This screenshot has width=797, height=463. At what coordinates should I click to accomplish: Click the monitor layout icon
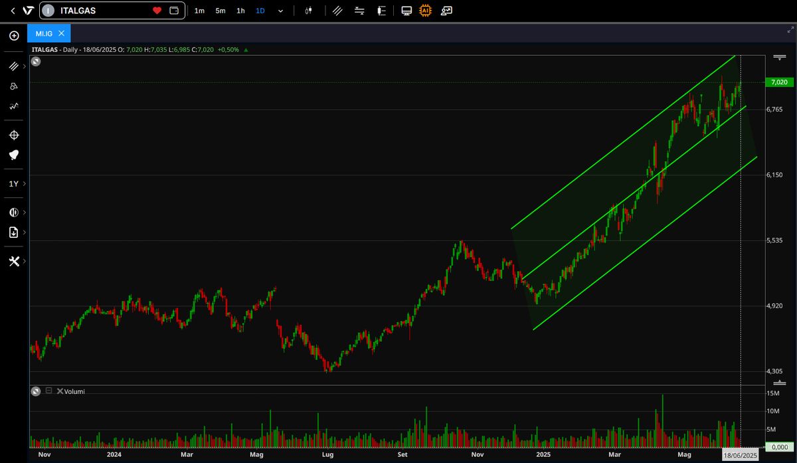(406, 11)
